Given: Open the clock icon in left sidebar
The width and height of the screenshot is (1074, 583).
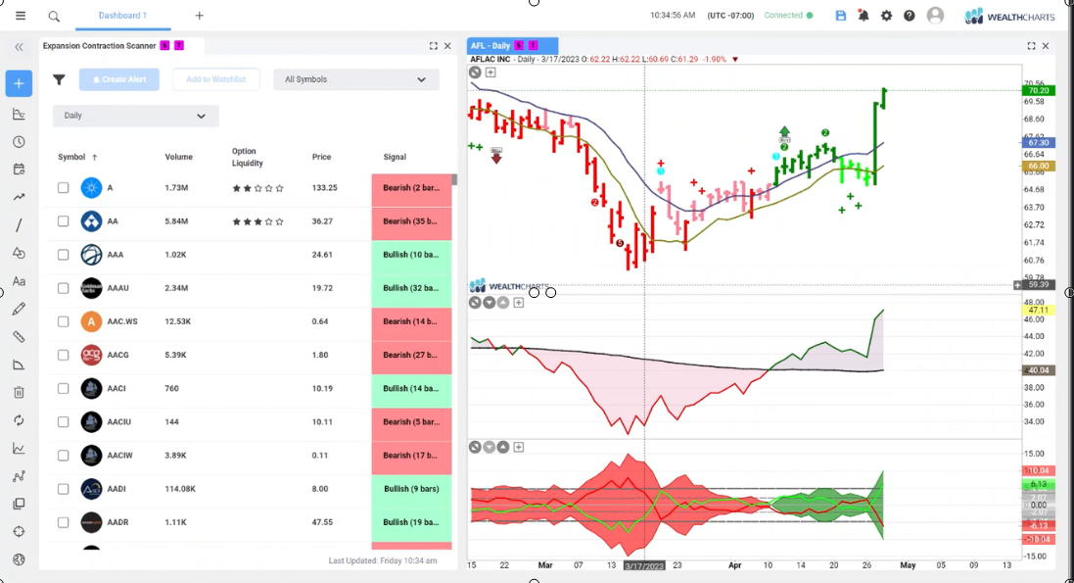Looking at the screenshot, I should point(19,142).
